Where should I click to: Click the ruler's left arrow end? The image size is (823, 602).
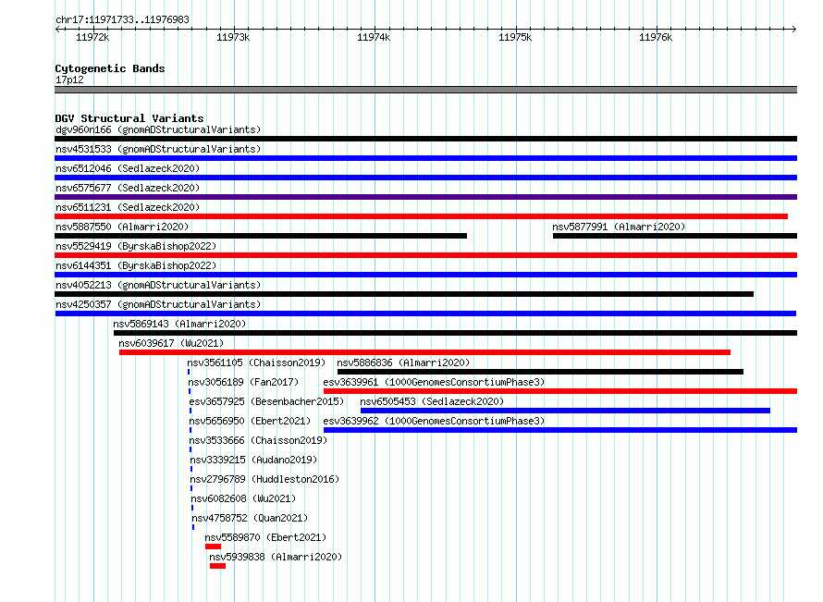pos(57,29)
